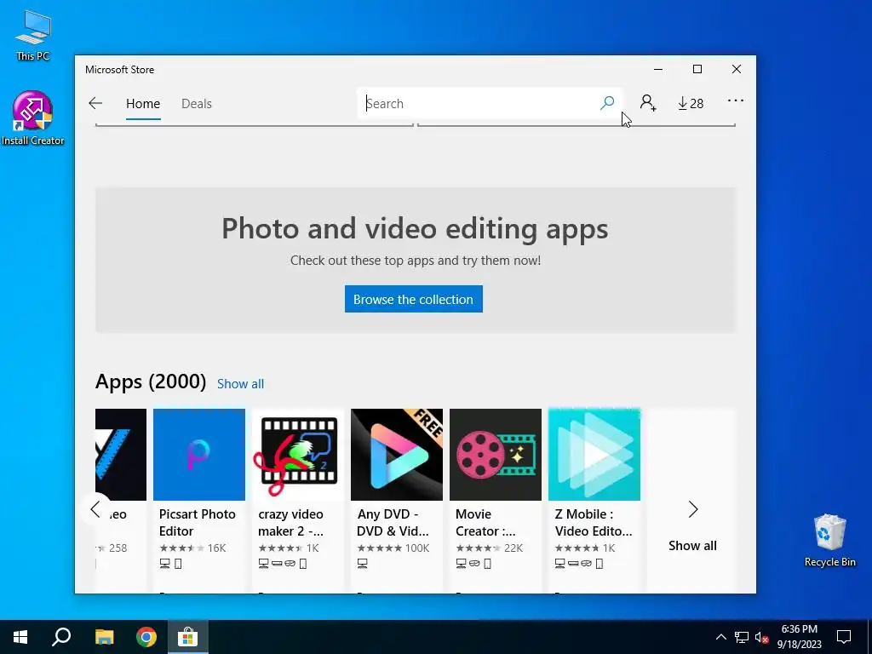Open the Show all link beside Apps (2000)
The image size is (872, 654).
(x=240, y=384)
